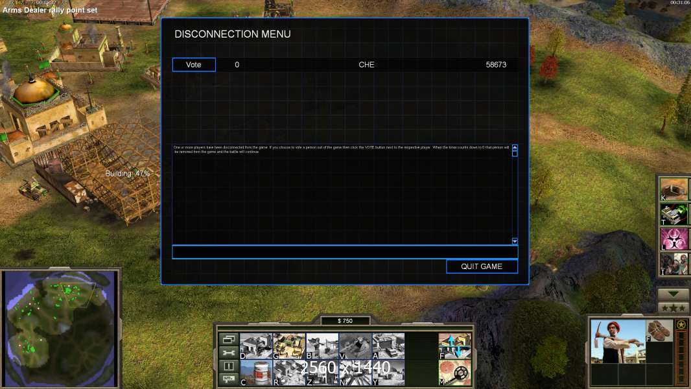
Task: Activate the biohazard general power, hotkey L
Action: pos(673,239)
